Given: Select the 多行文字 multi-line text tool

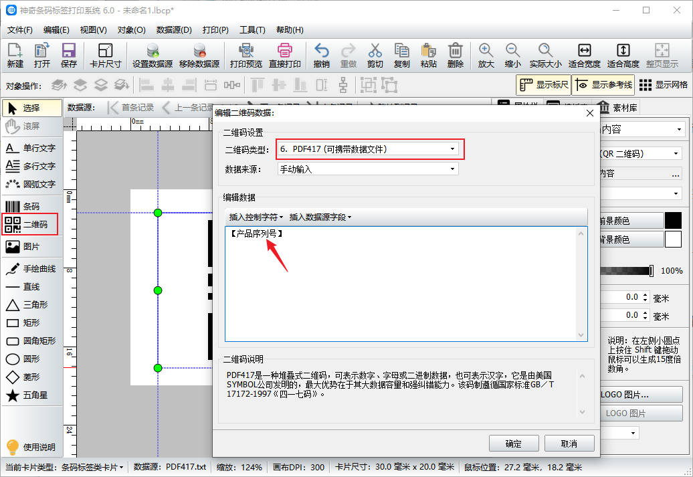Looking at the screenshot, I should (31, 166).
